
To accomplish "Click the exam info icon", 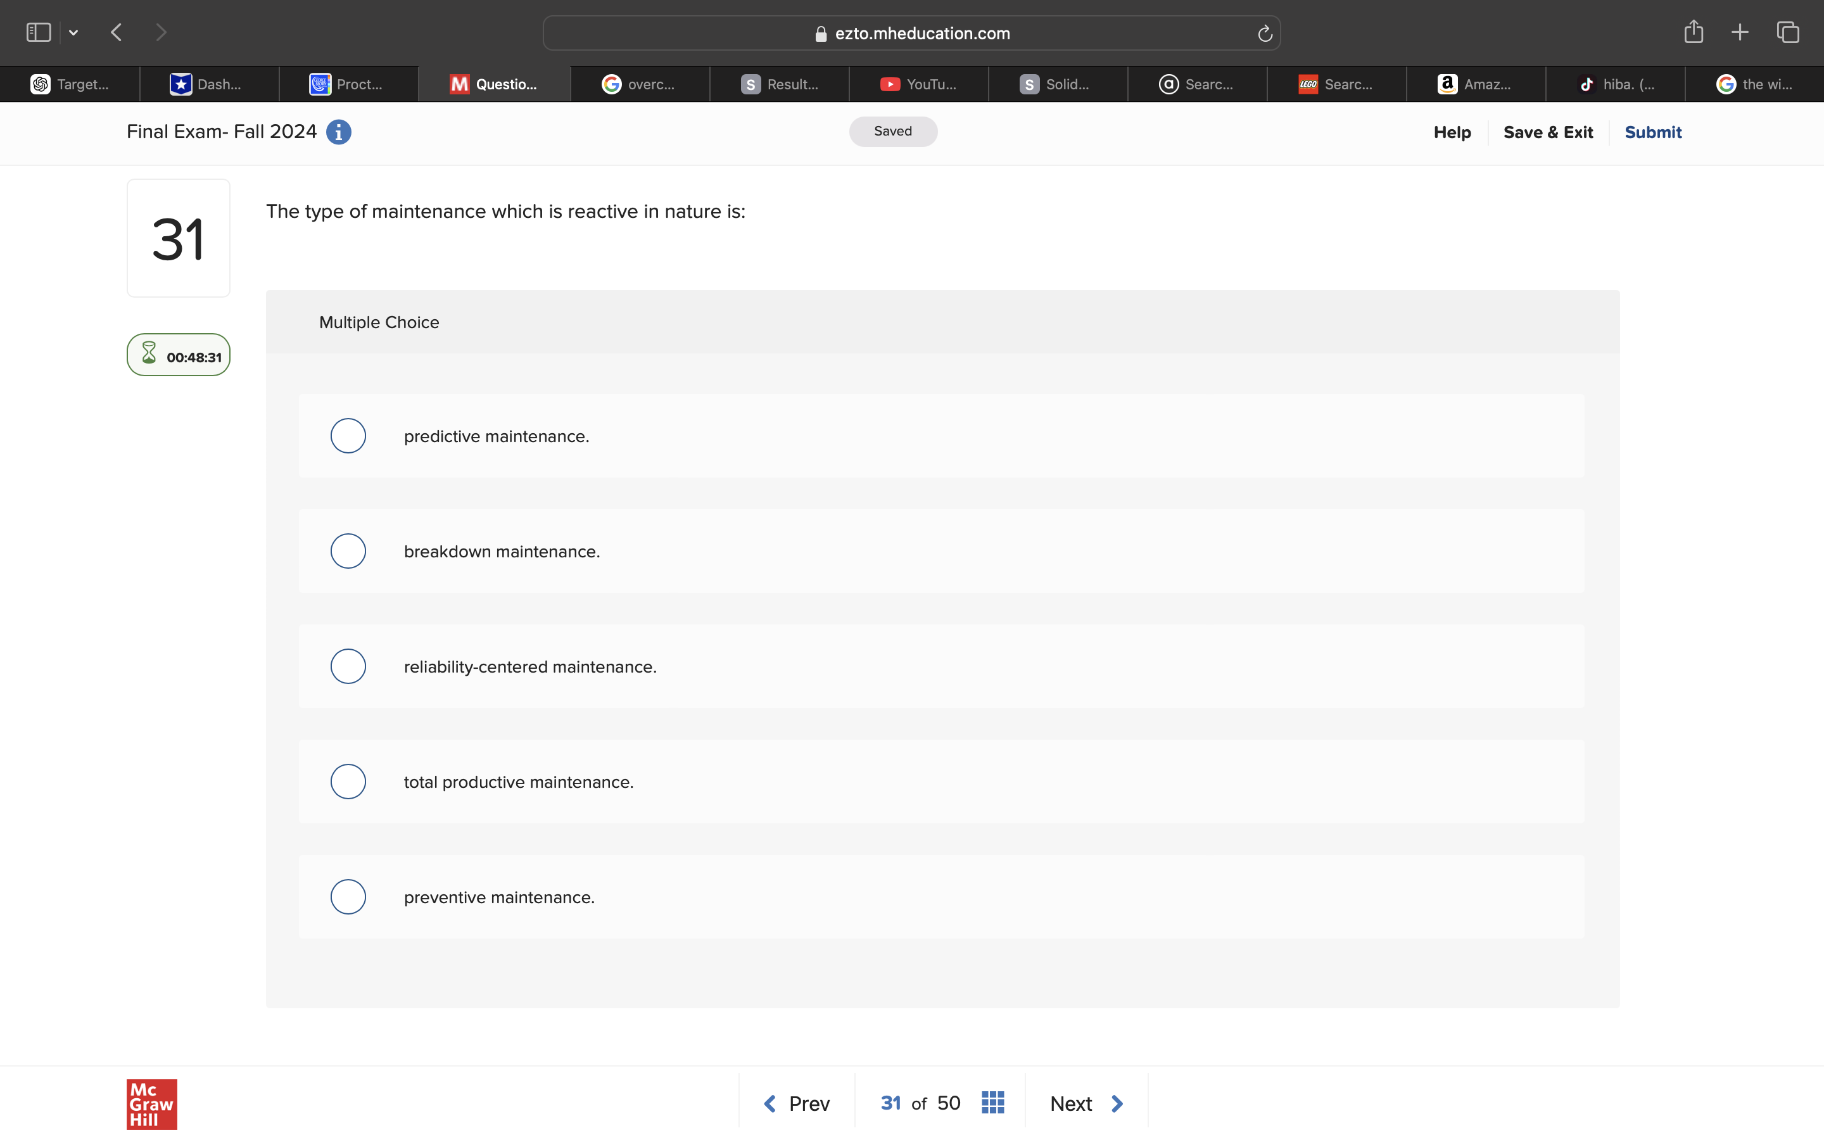I will pos(338,132).
